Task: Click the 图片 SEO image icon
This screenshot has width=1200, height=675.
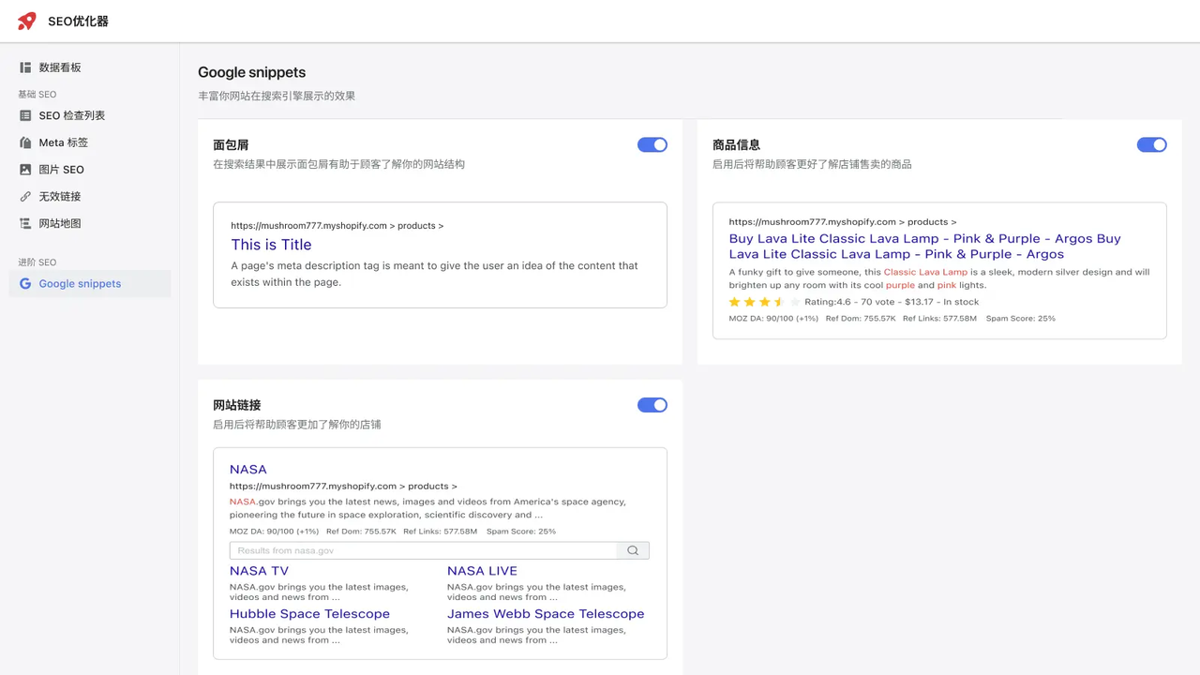Action: pyautogui.click(x=25, y=170)
